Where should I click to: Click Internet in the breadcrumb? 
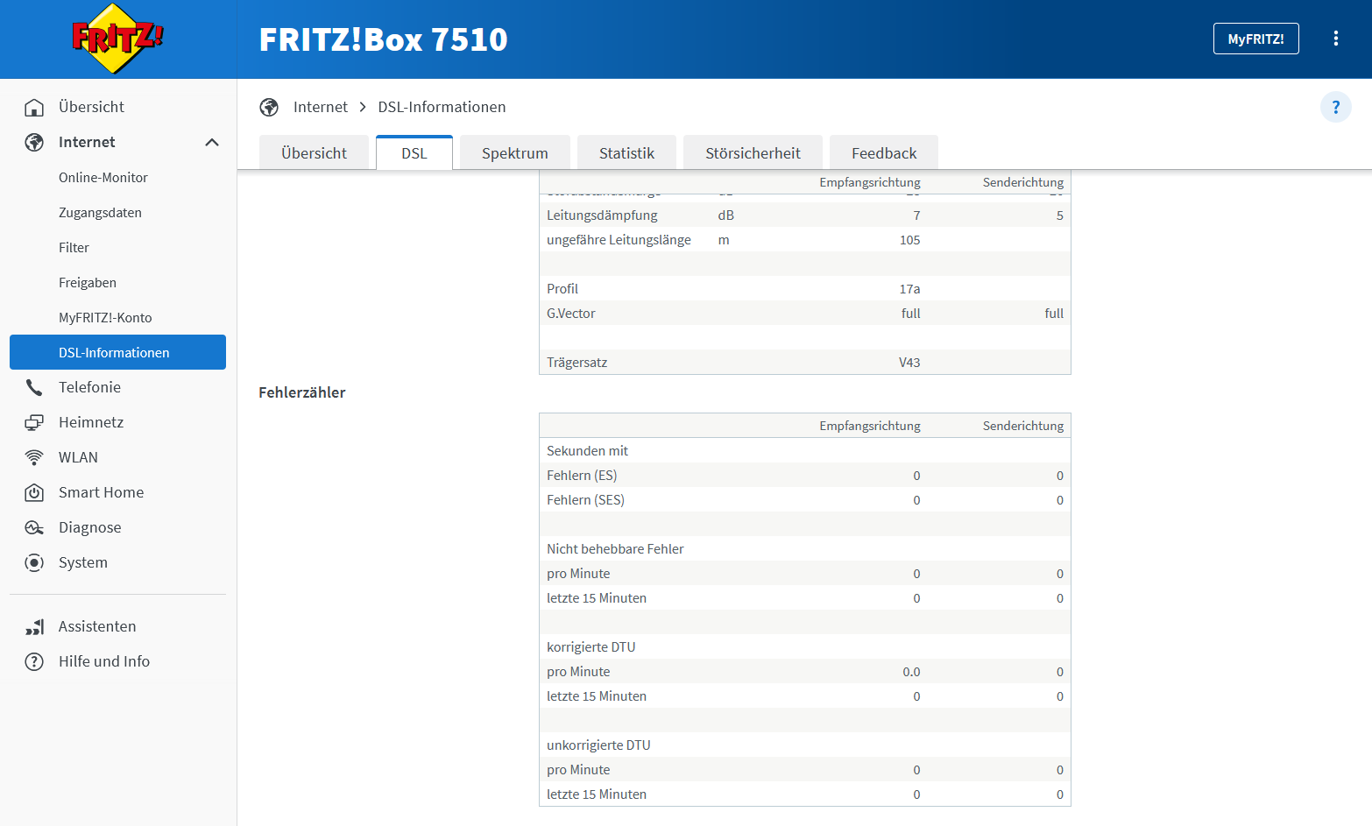click(x=320, y=107)
